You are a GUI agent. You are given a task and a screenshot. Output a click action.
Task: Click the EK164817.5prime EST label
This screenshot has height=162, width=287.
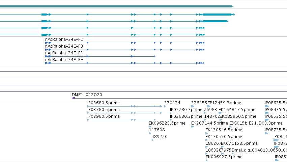tap(237, 110)
